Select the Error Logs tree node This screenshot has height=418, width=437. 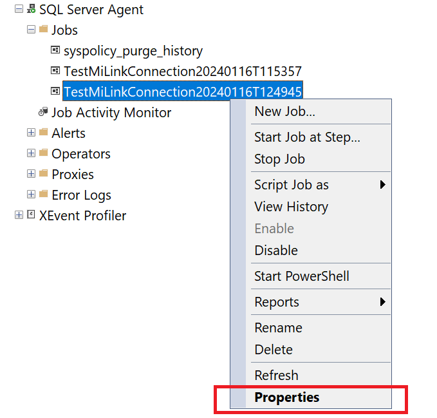(81, 195)
